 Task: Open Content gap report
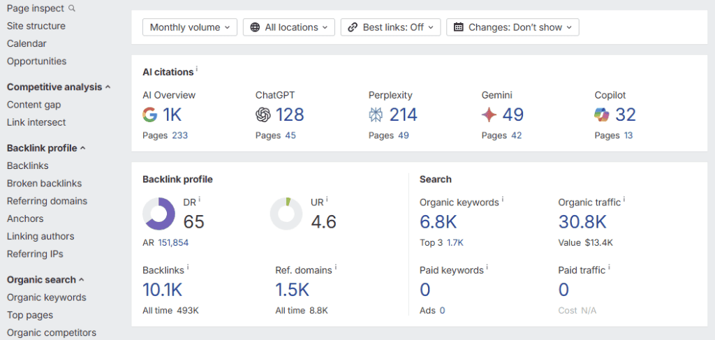pyautogui.click(x=34, y=105)
